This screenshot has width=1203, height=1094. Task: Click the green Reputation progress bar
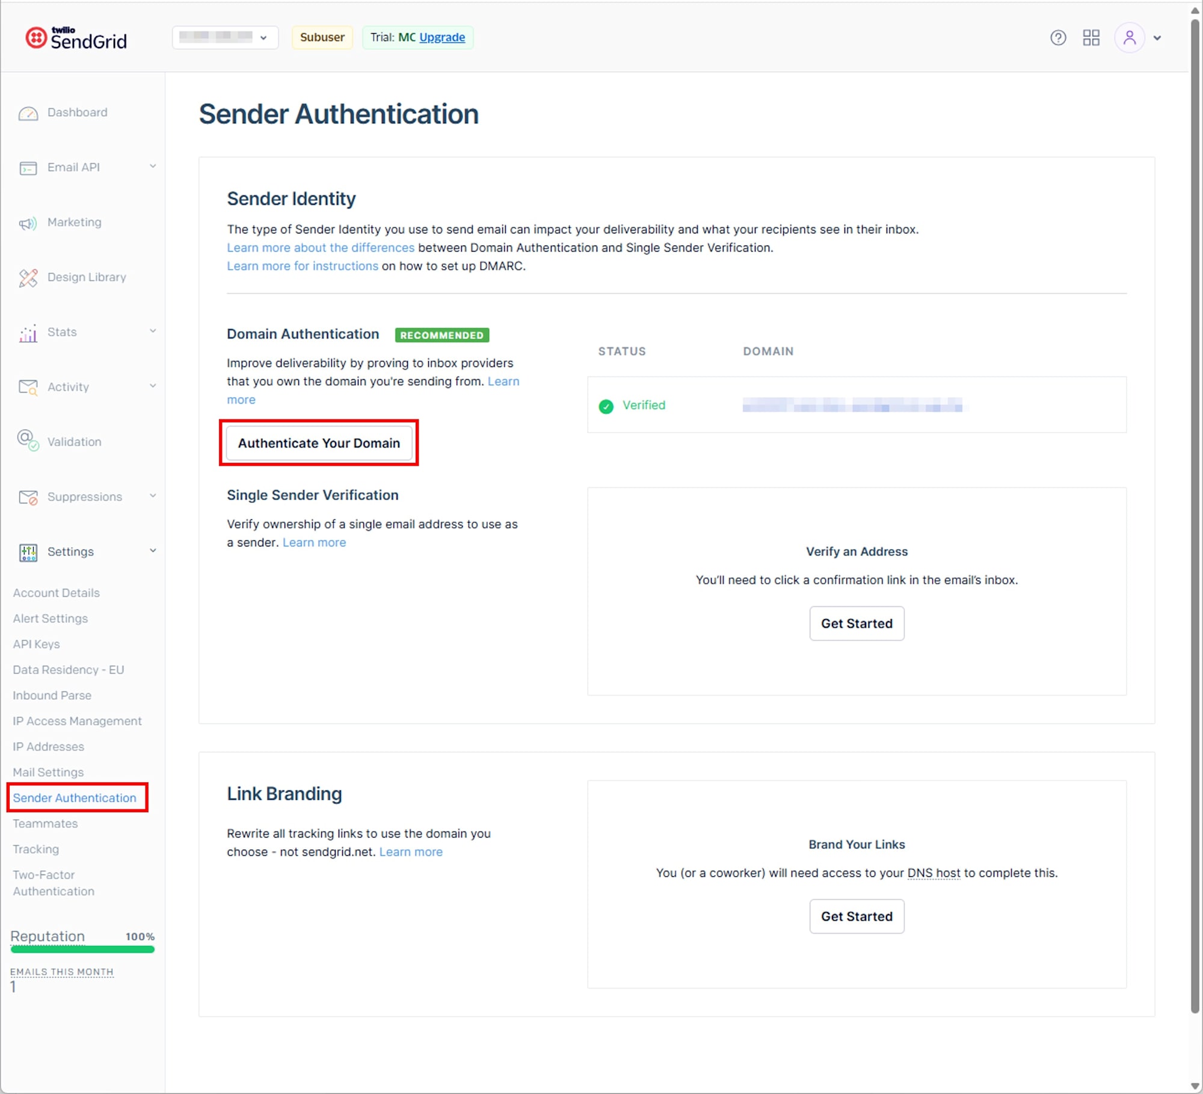[x=82, y=952]
